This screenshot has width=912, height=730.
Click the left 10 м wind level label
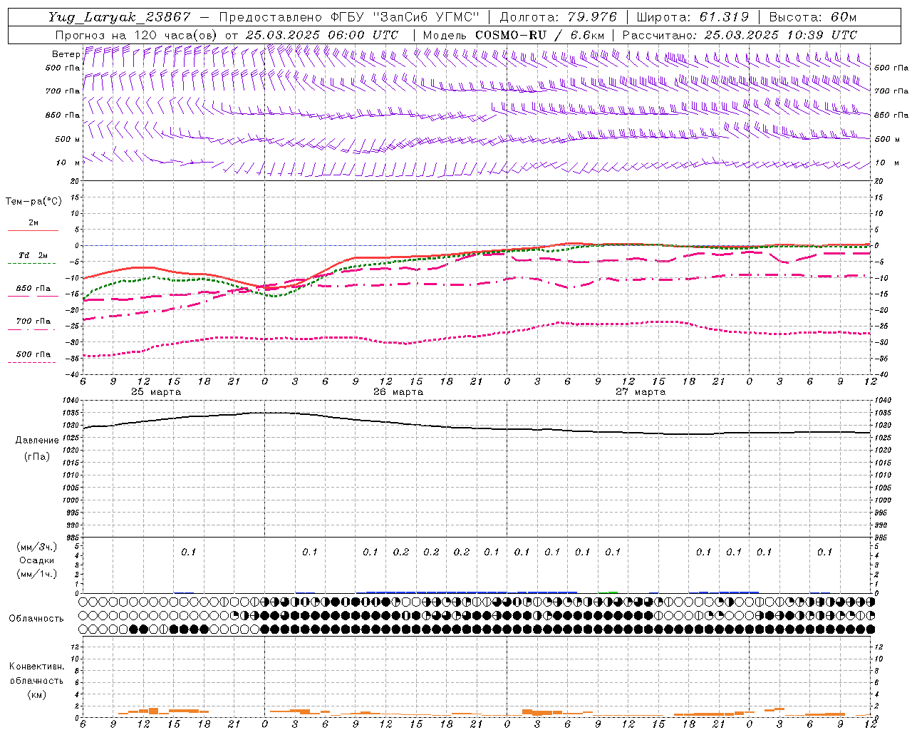tap(68, 163)
